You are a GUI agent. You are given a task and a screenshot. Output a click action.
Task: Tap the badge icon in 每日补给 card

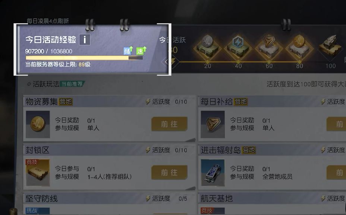213,124
